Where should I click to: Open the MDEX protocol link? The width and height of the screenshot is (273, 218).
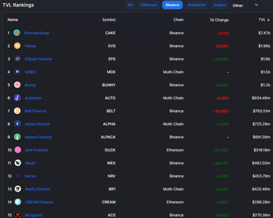[x=30, y=72]
